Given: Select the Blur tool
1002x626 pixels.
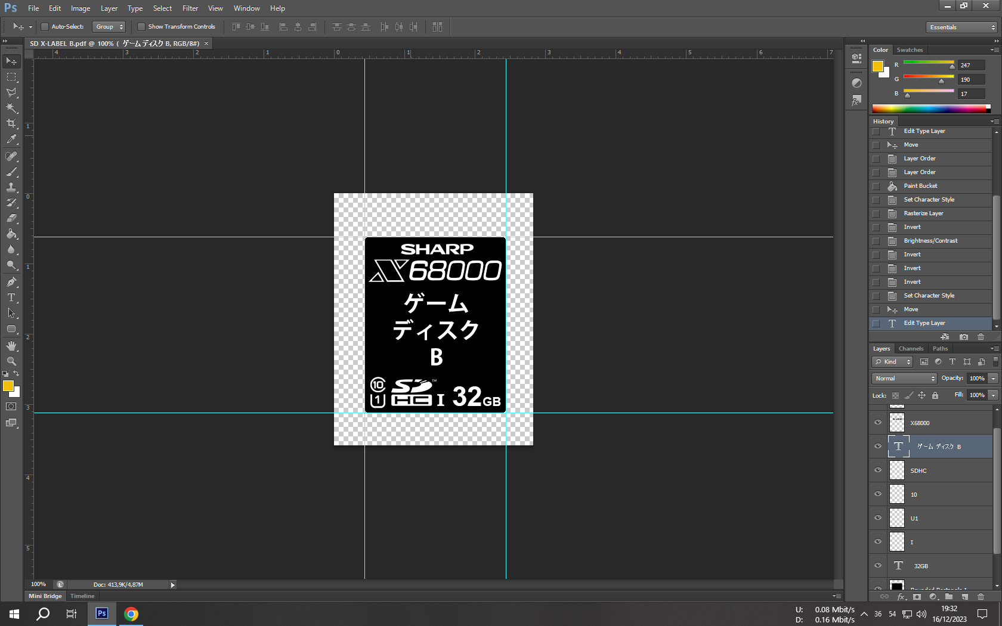Looking at the screenshot, I should coord(11,249).
